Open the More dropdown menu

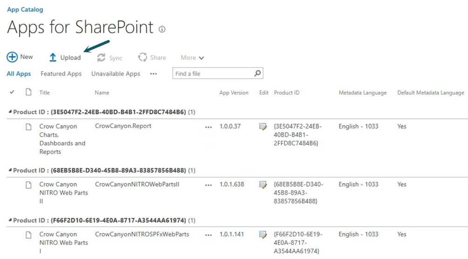[x=192, y=58]
